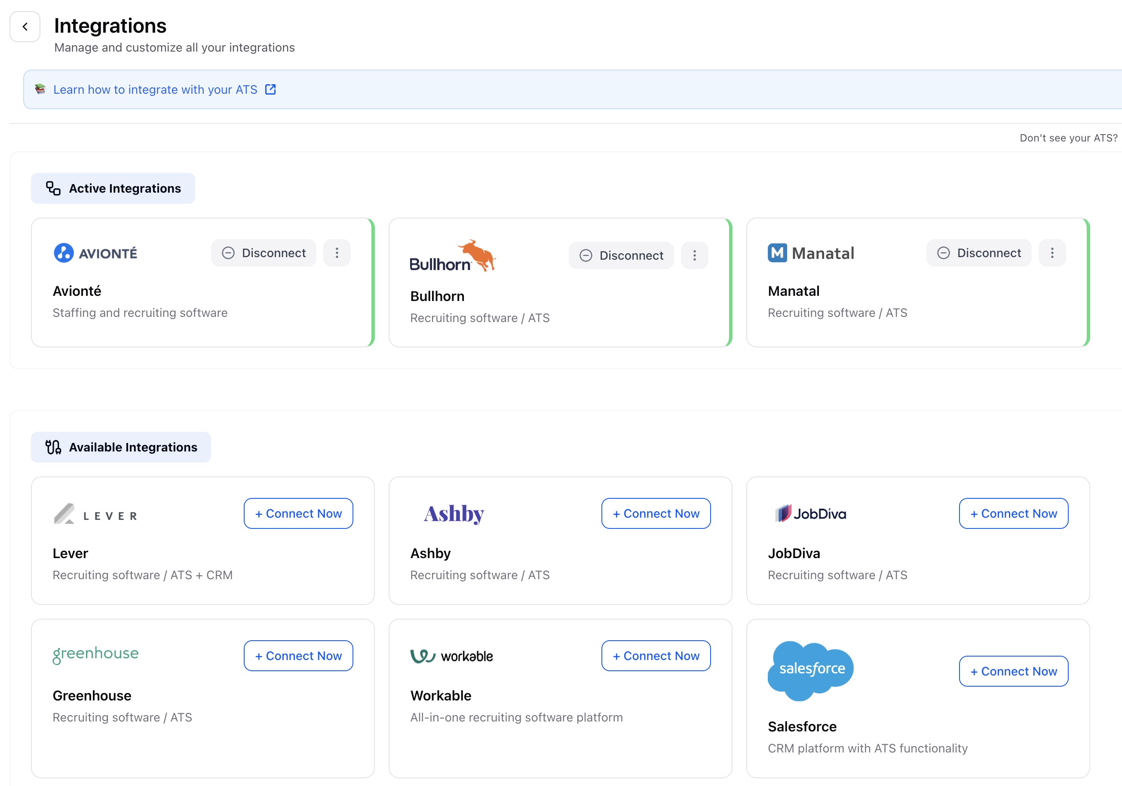Click the Ashby logo
The height and width of the screenshot is (786, 1122).
(x=454, y=514)
